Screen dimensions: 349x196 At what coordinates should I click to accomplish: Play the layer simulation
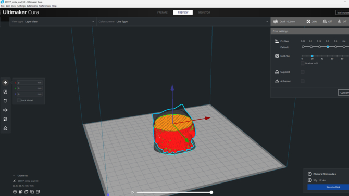click(x=133, y=192)
